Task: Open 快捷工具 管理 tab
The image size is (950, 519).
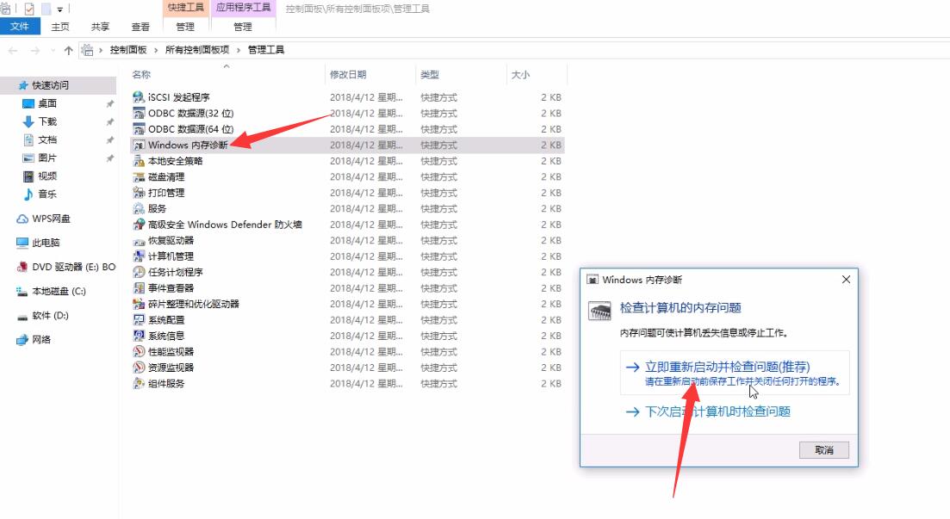Action: coord(185,27)
